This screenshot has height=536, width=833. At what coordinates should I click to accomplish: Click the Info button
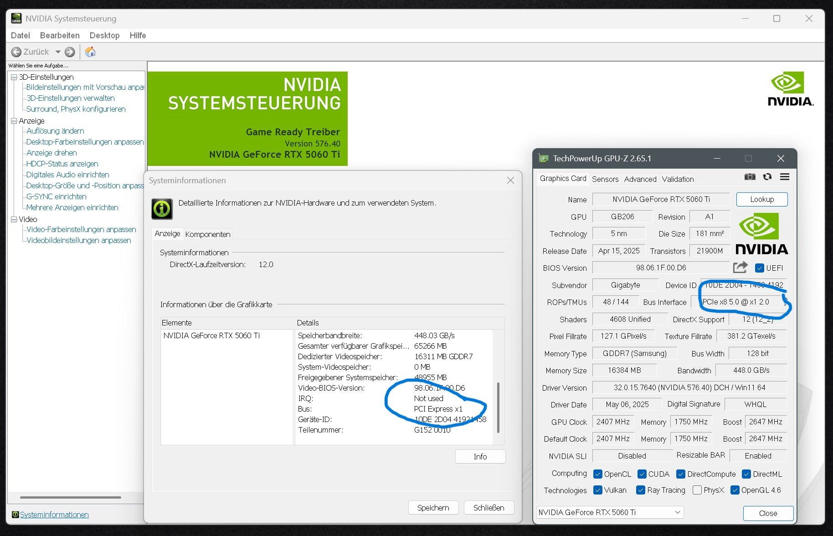click(480, 457)
